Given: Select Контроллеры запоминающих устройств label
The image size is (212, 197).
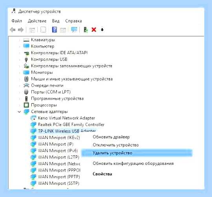Looking at the screenshot, I should pos(71,66).
